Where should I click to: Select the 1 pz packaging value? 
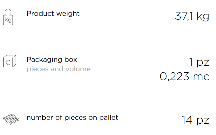point(199,62)
